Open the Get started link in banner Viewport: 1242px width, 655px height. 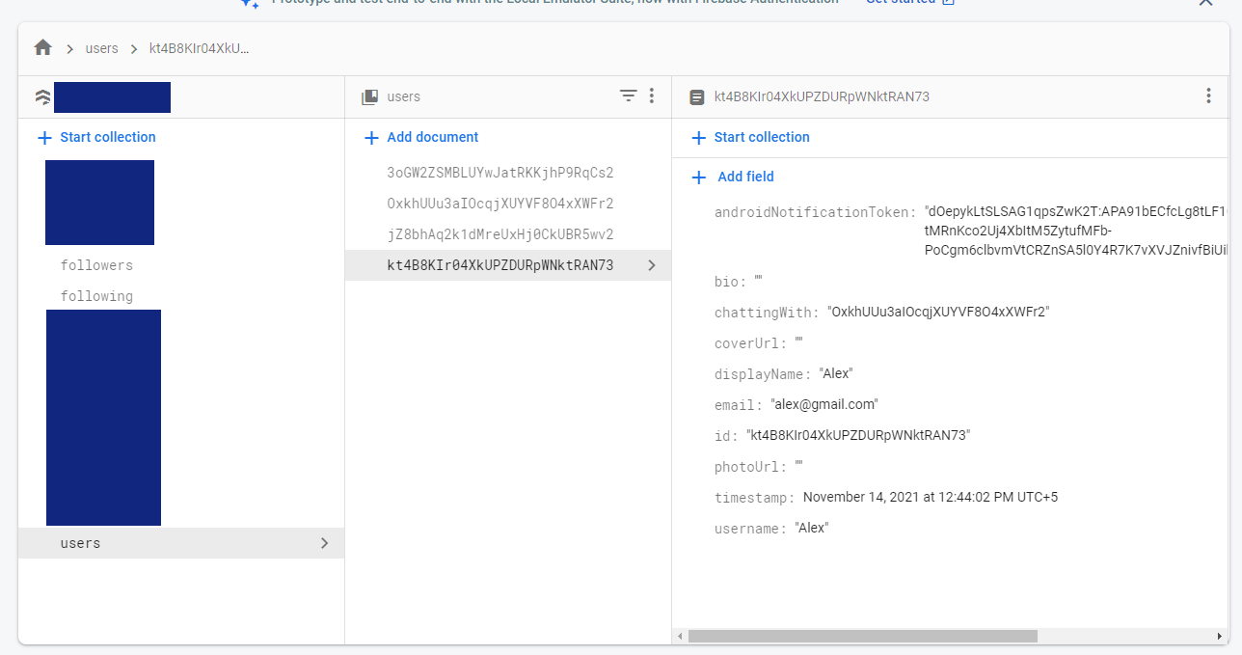pyautogui.click(x=909, y=3)
